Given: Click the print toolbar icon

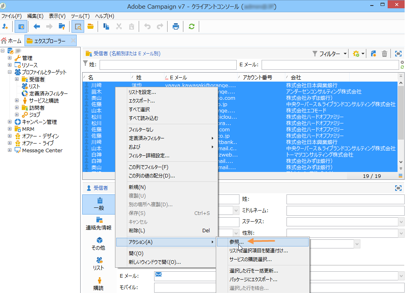Looking at the screenshot, I should (x=176, y=26).
